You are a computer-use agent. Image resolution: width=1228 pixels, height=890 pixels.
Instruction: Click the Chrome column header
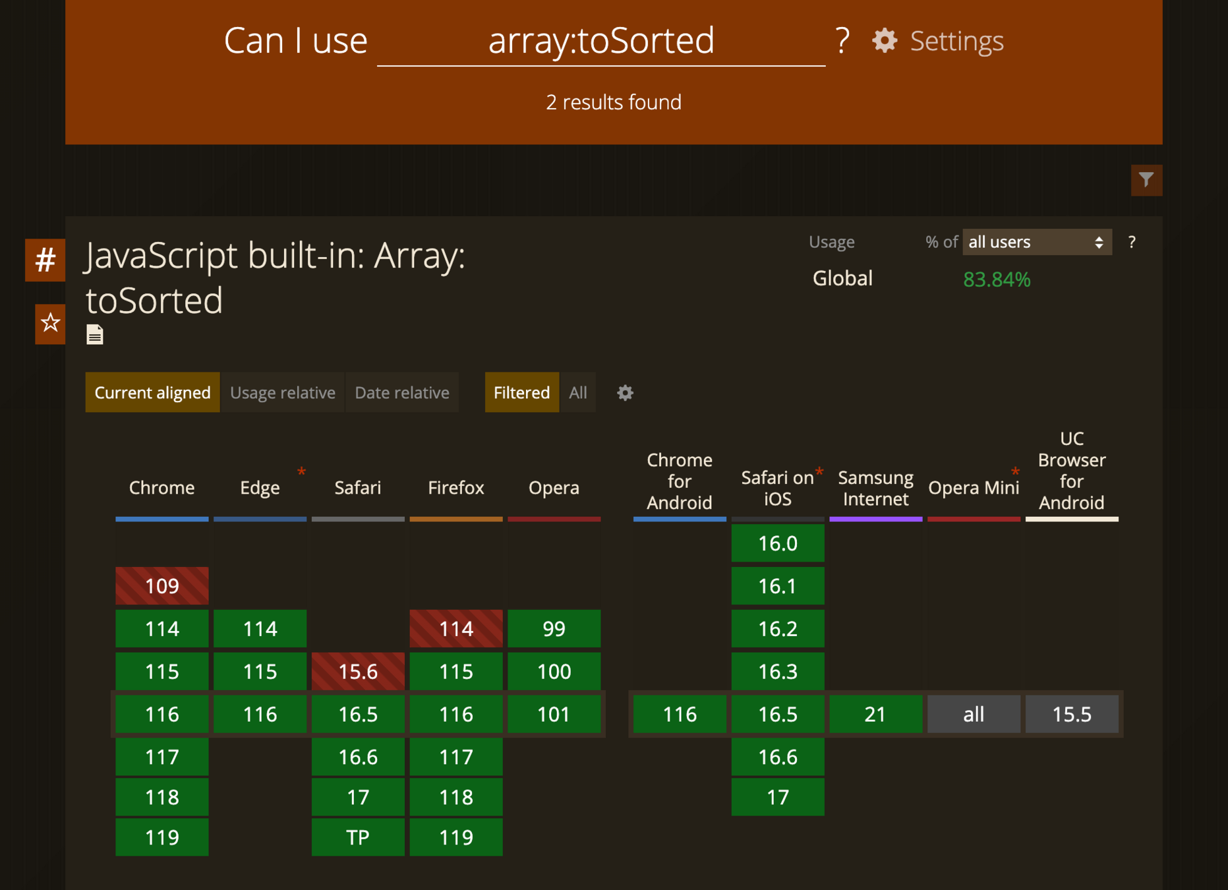(162, 488)
